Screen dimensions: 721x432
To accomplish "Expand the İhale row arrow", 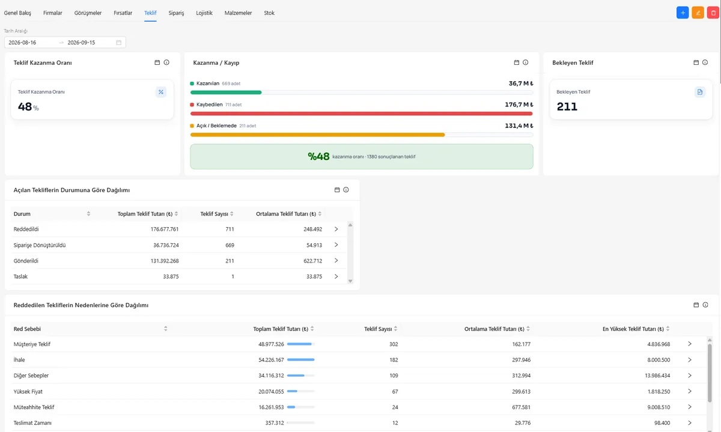I will click(x=690, y=360).
